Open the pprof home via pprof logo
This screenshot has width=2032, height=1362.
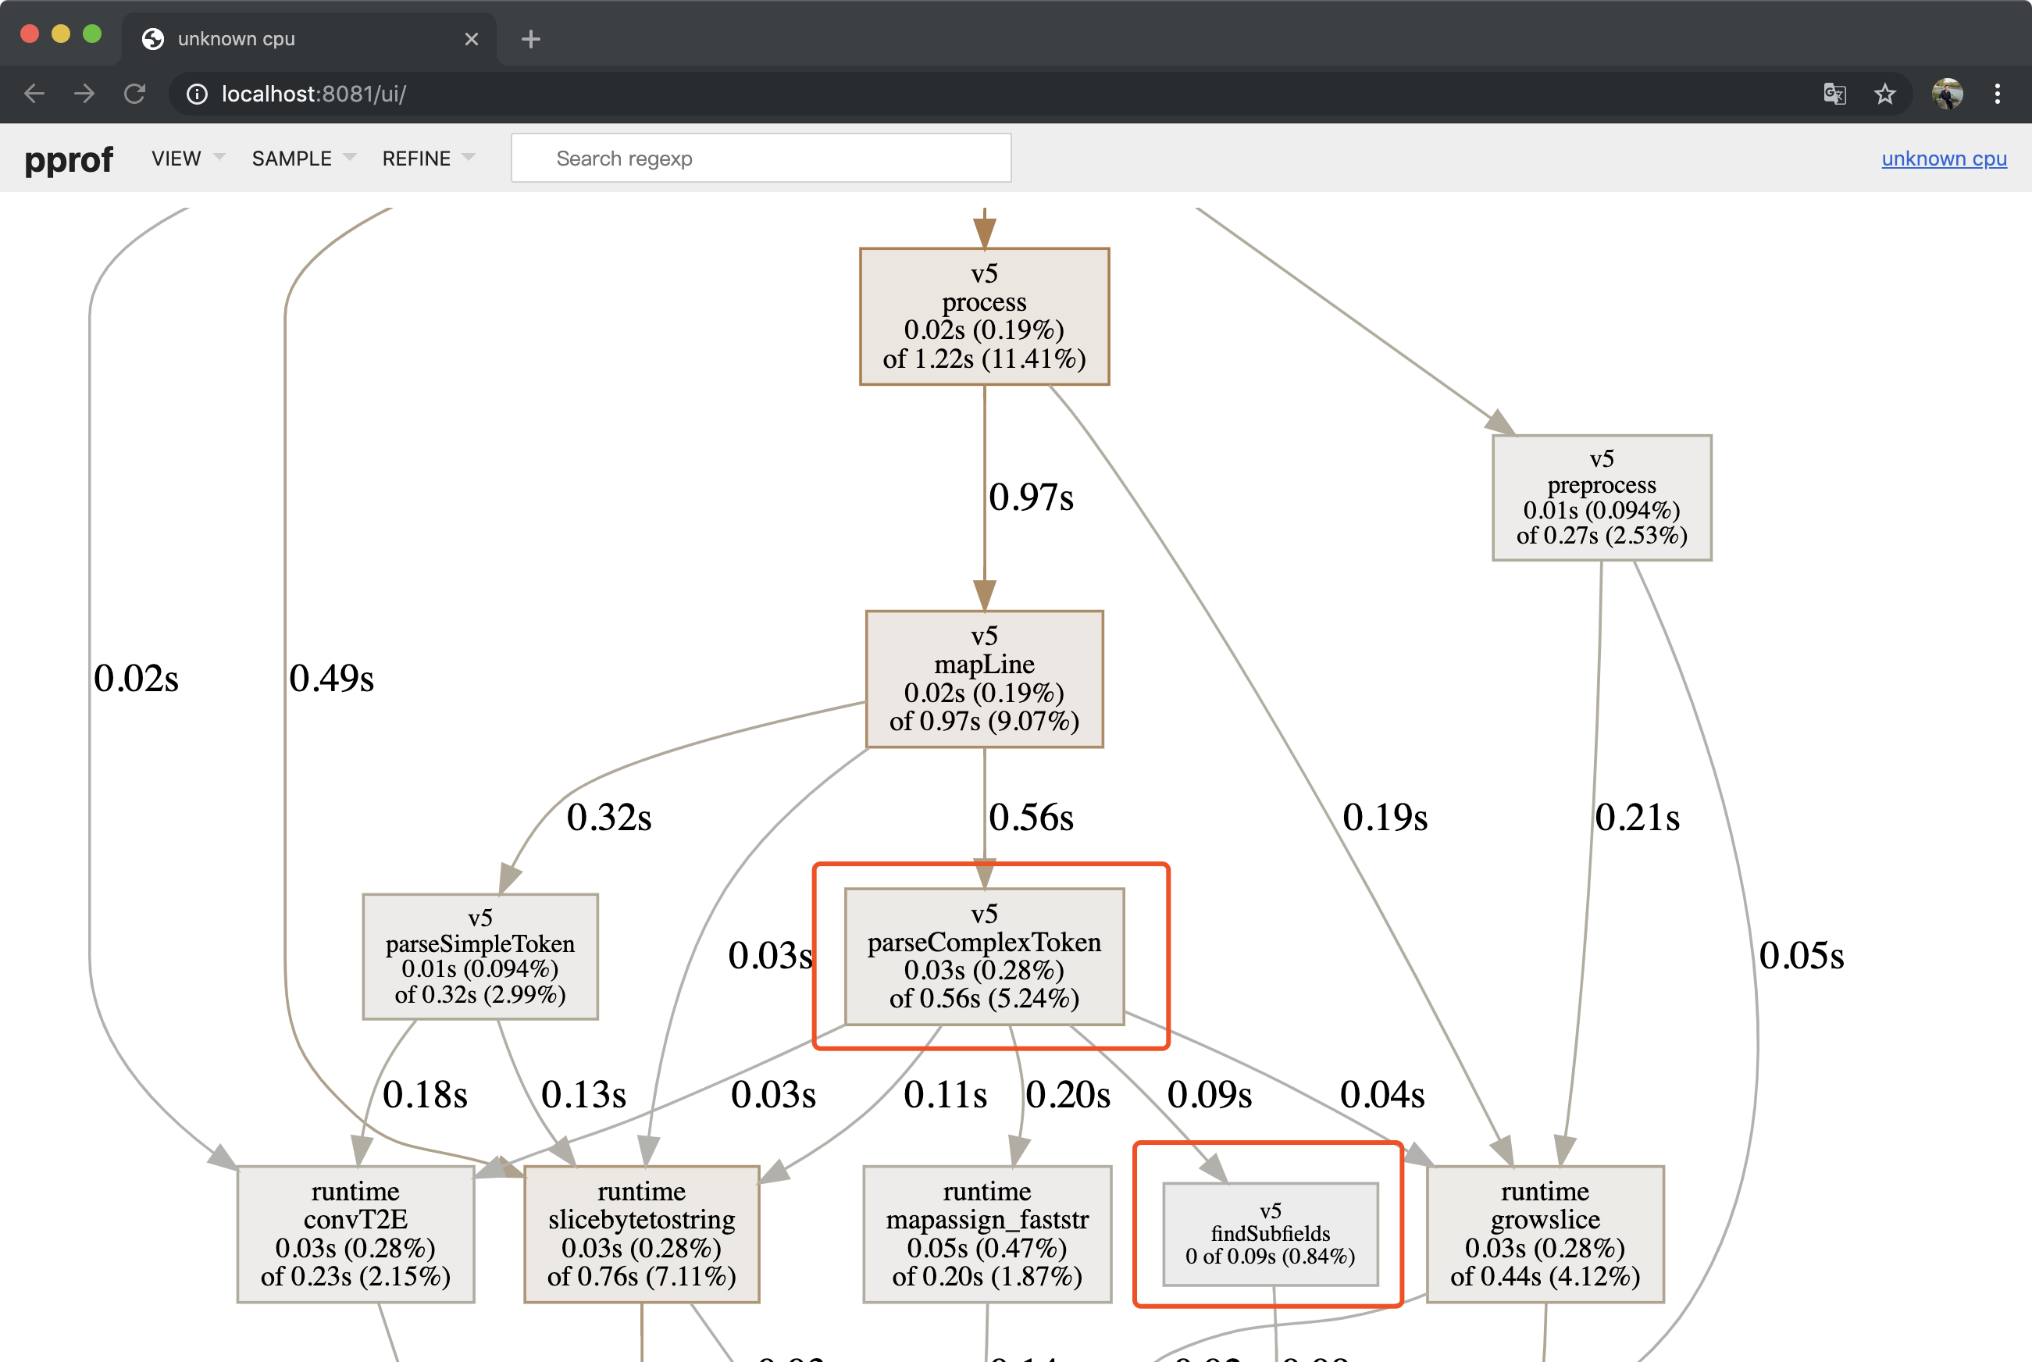pos(70,158)
